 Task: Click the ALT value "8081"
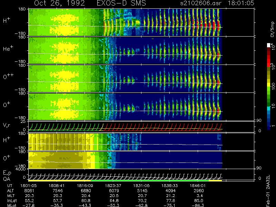click(x=29, y=191)
